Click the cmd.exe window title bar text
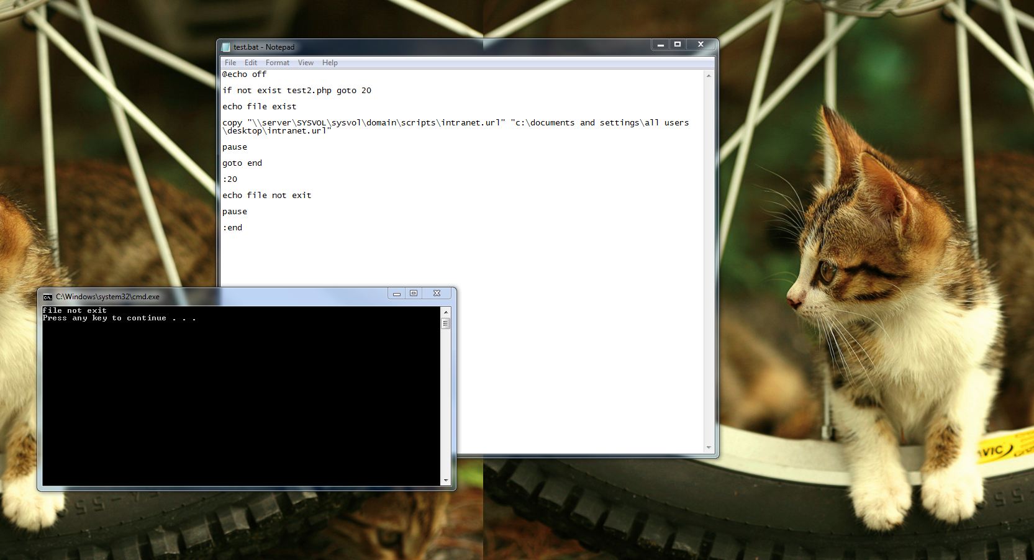The image size is (1034, 560). (x=107, y=297)
